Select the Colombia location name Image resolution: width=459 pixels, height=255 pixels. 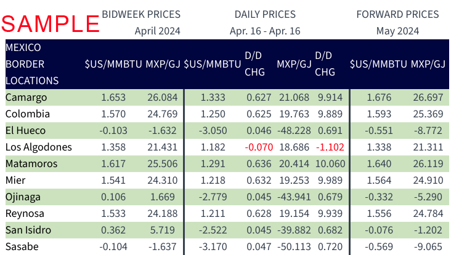click(x=28, y=114)
